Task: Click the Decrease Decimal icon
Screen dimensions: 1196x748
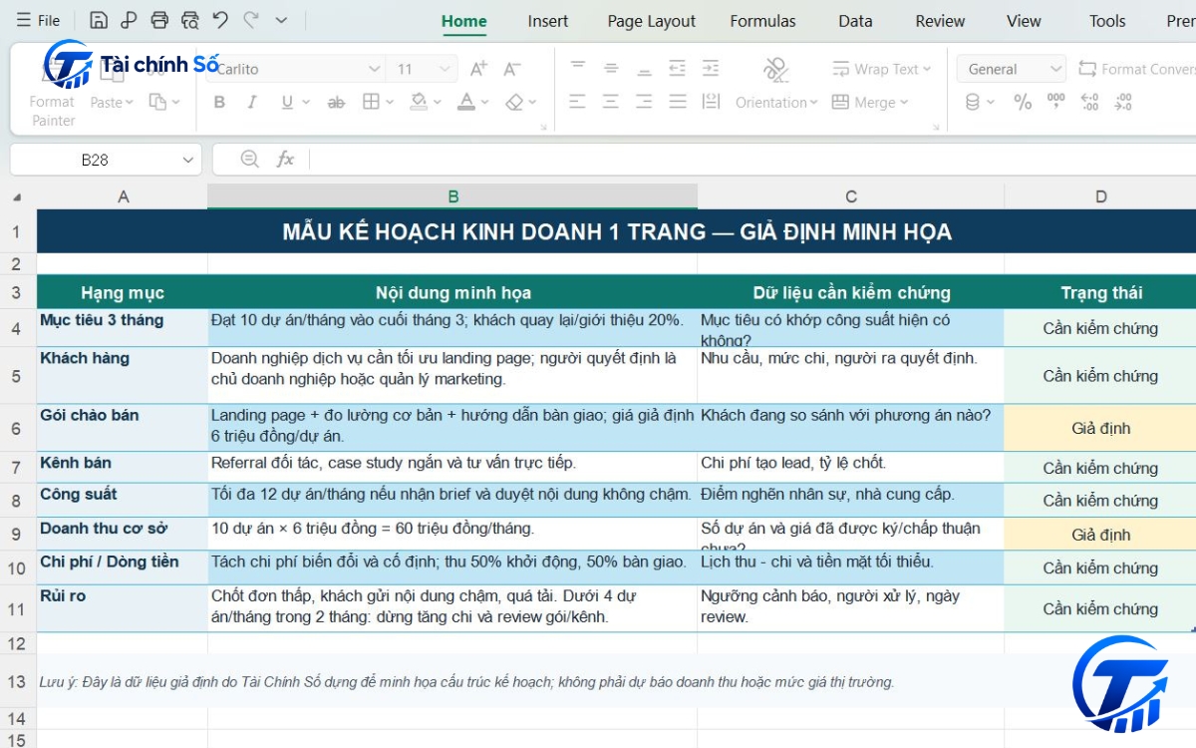Action: (1123, 102)
